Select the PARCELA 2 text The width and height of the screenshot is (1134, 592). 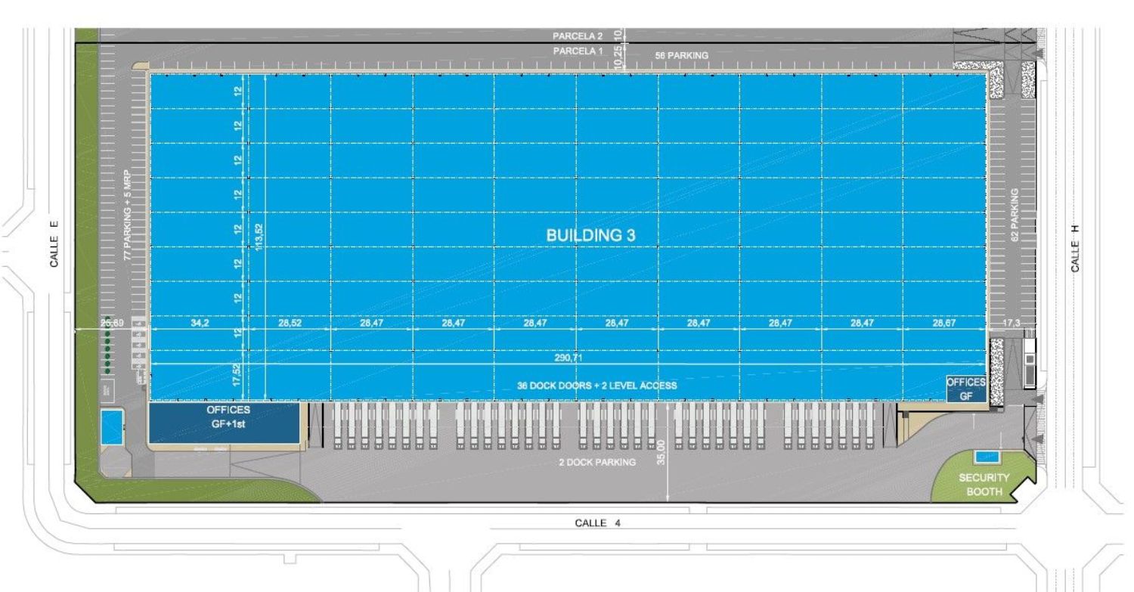[578, 36]
